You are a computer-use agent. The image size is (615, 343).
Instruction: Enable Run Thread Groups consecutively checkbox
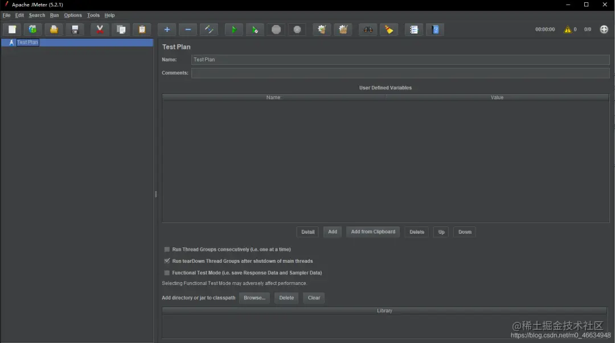click(x=167, y=249)
